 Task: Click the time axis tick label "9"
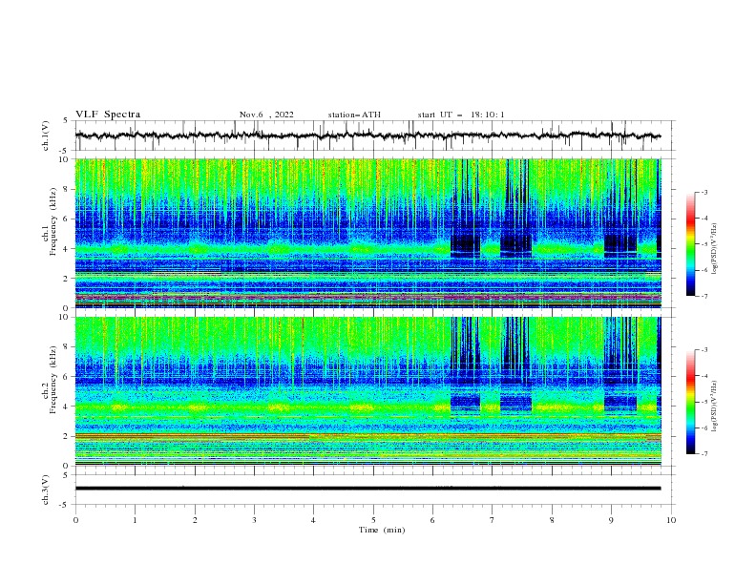pos(611,520)
